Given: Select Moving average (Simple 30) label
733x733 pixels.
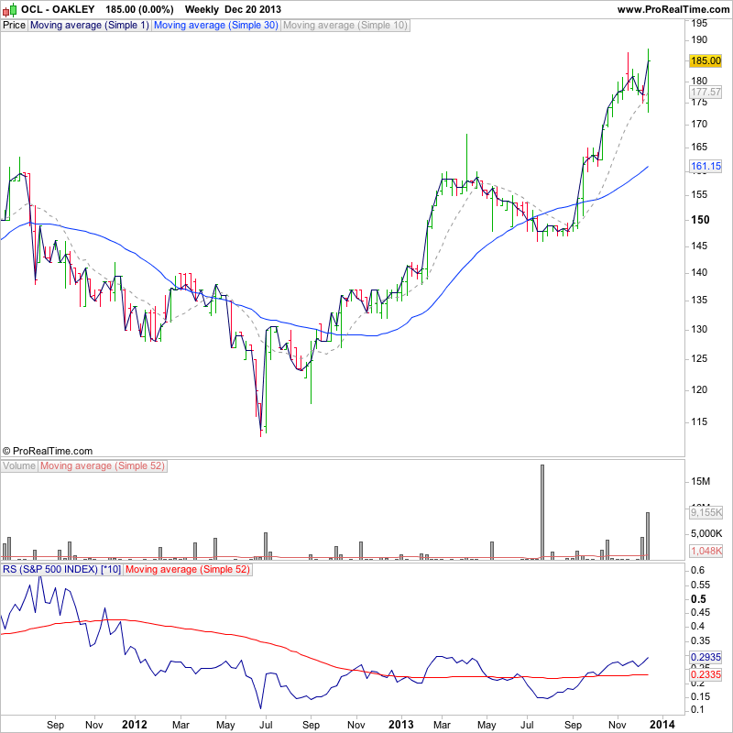Looking at the screenshot, I should (x=216, y=26).
